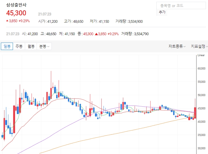208x154 pixels.
Task: Click the Linear scale label
Action: 201,55
